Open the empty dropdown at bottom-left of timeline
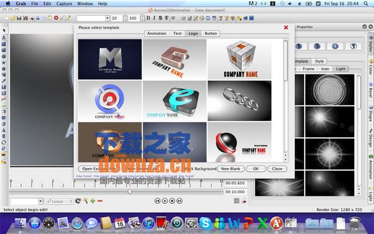The width and height of the screenshot is (374, 234). tap(26, 202)
